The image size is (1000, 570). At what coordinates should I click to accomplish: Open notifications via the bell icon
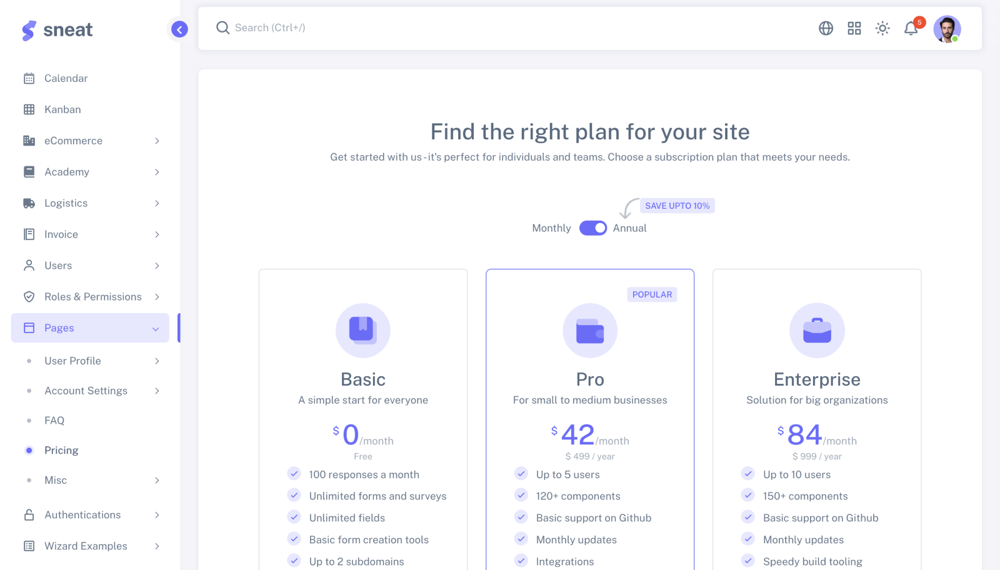pos(911,29)
